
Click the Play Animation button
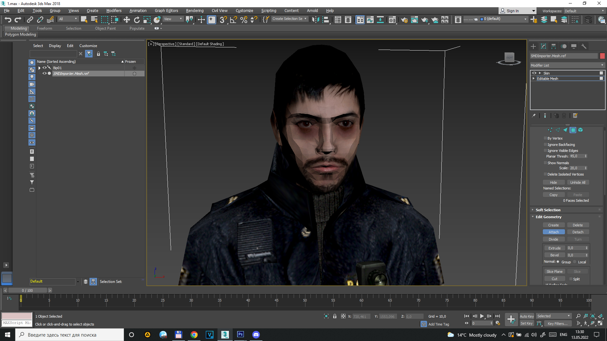[482, 316]
